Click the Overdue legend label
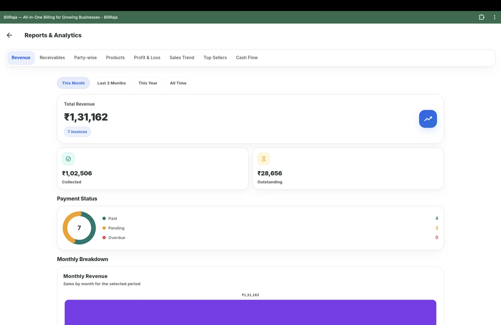The width and height of the screenshot is (501, 325). tap(117, 238)
